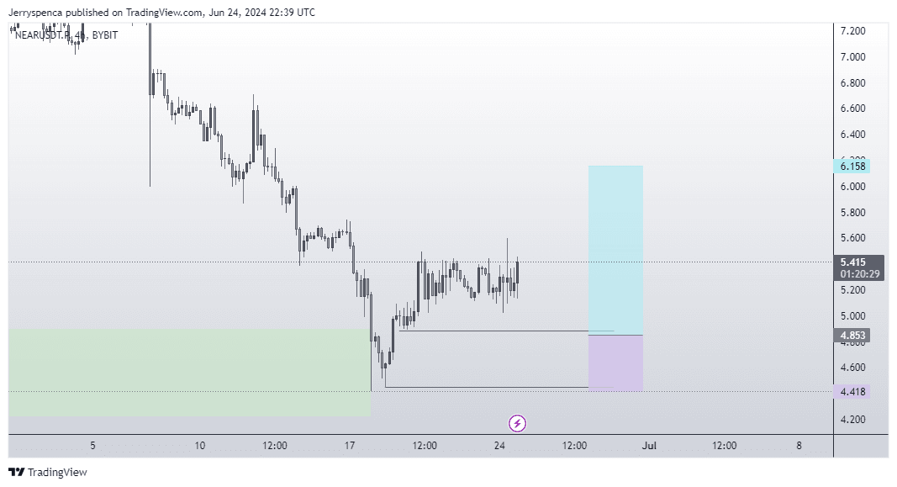897x487 pixels.
Task: Click the '24' date on time axis
Action: 499,446
